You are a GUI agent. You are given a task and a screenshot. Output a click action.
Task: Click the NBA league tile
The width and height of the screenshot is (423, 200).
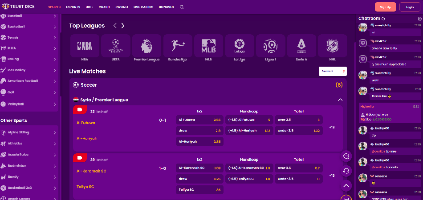85,48
